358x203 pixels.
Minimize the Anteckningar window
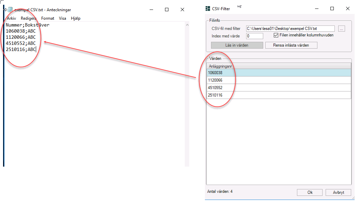(x=151, y=10)
